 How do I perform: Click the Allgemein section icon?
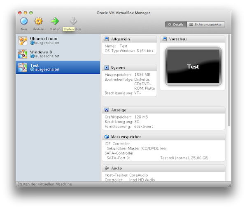pos(107,39)
